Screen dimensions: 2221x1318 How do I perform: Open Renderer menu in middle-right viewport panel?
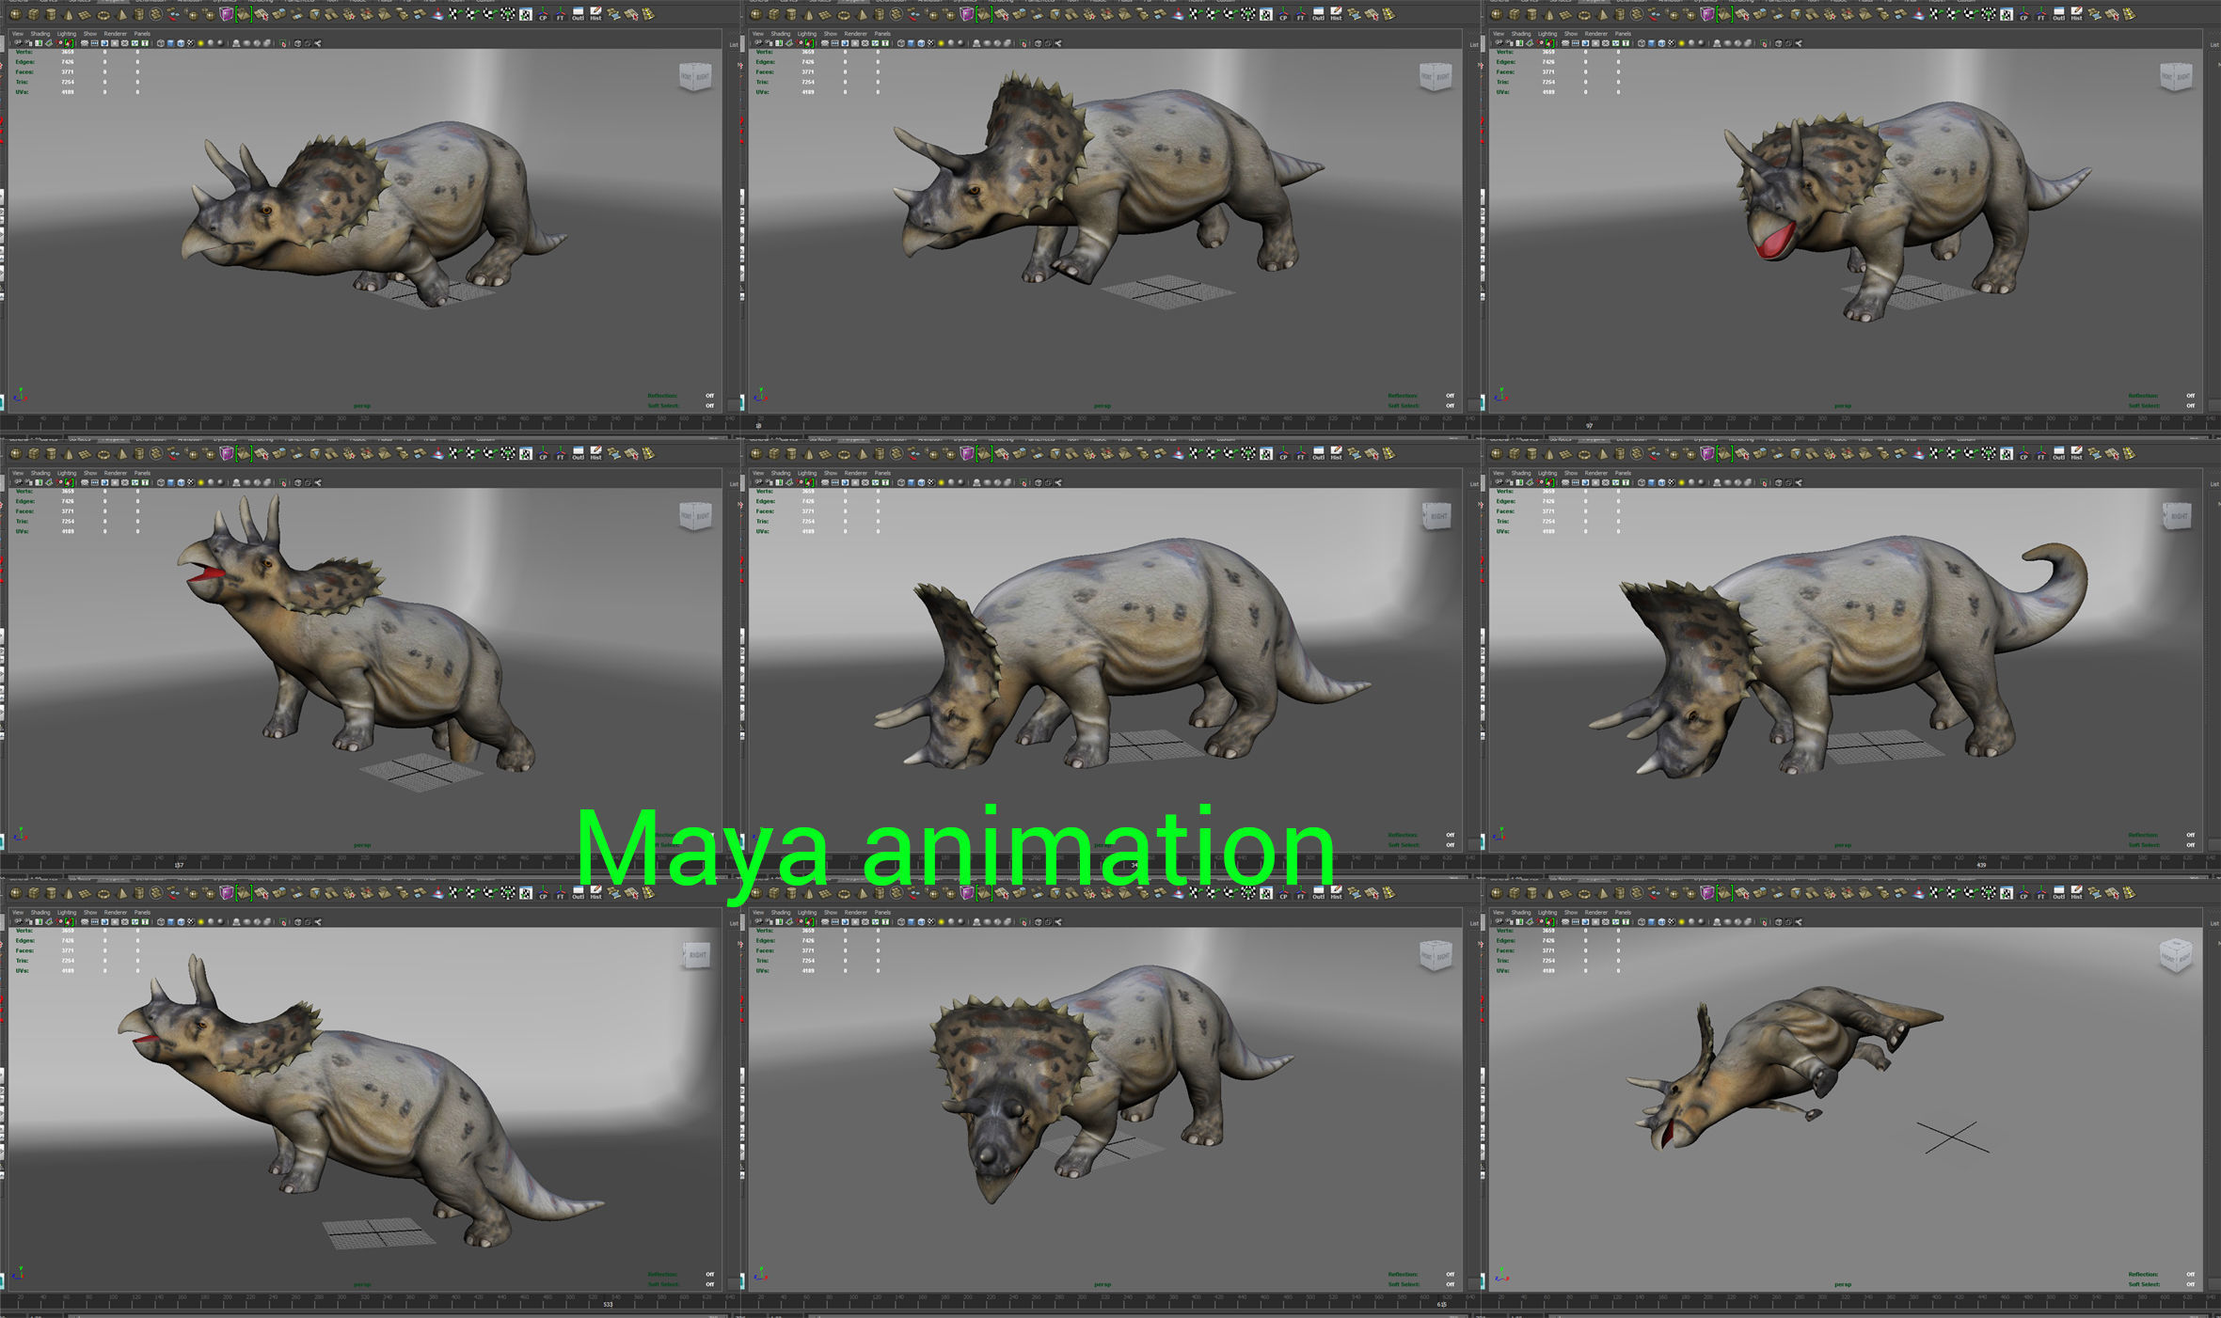[1595, 473]
